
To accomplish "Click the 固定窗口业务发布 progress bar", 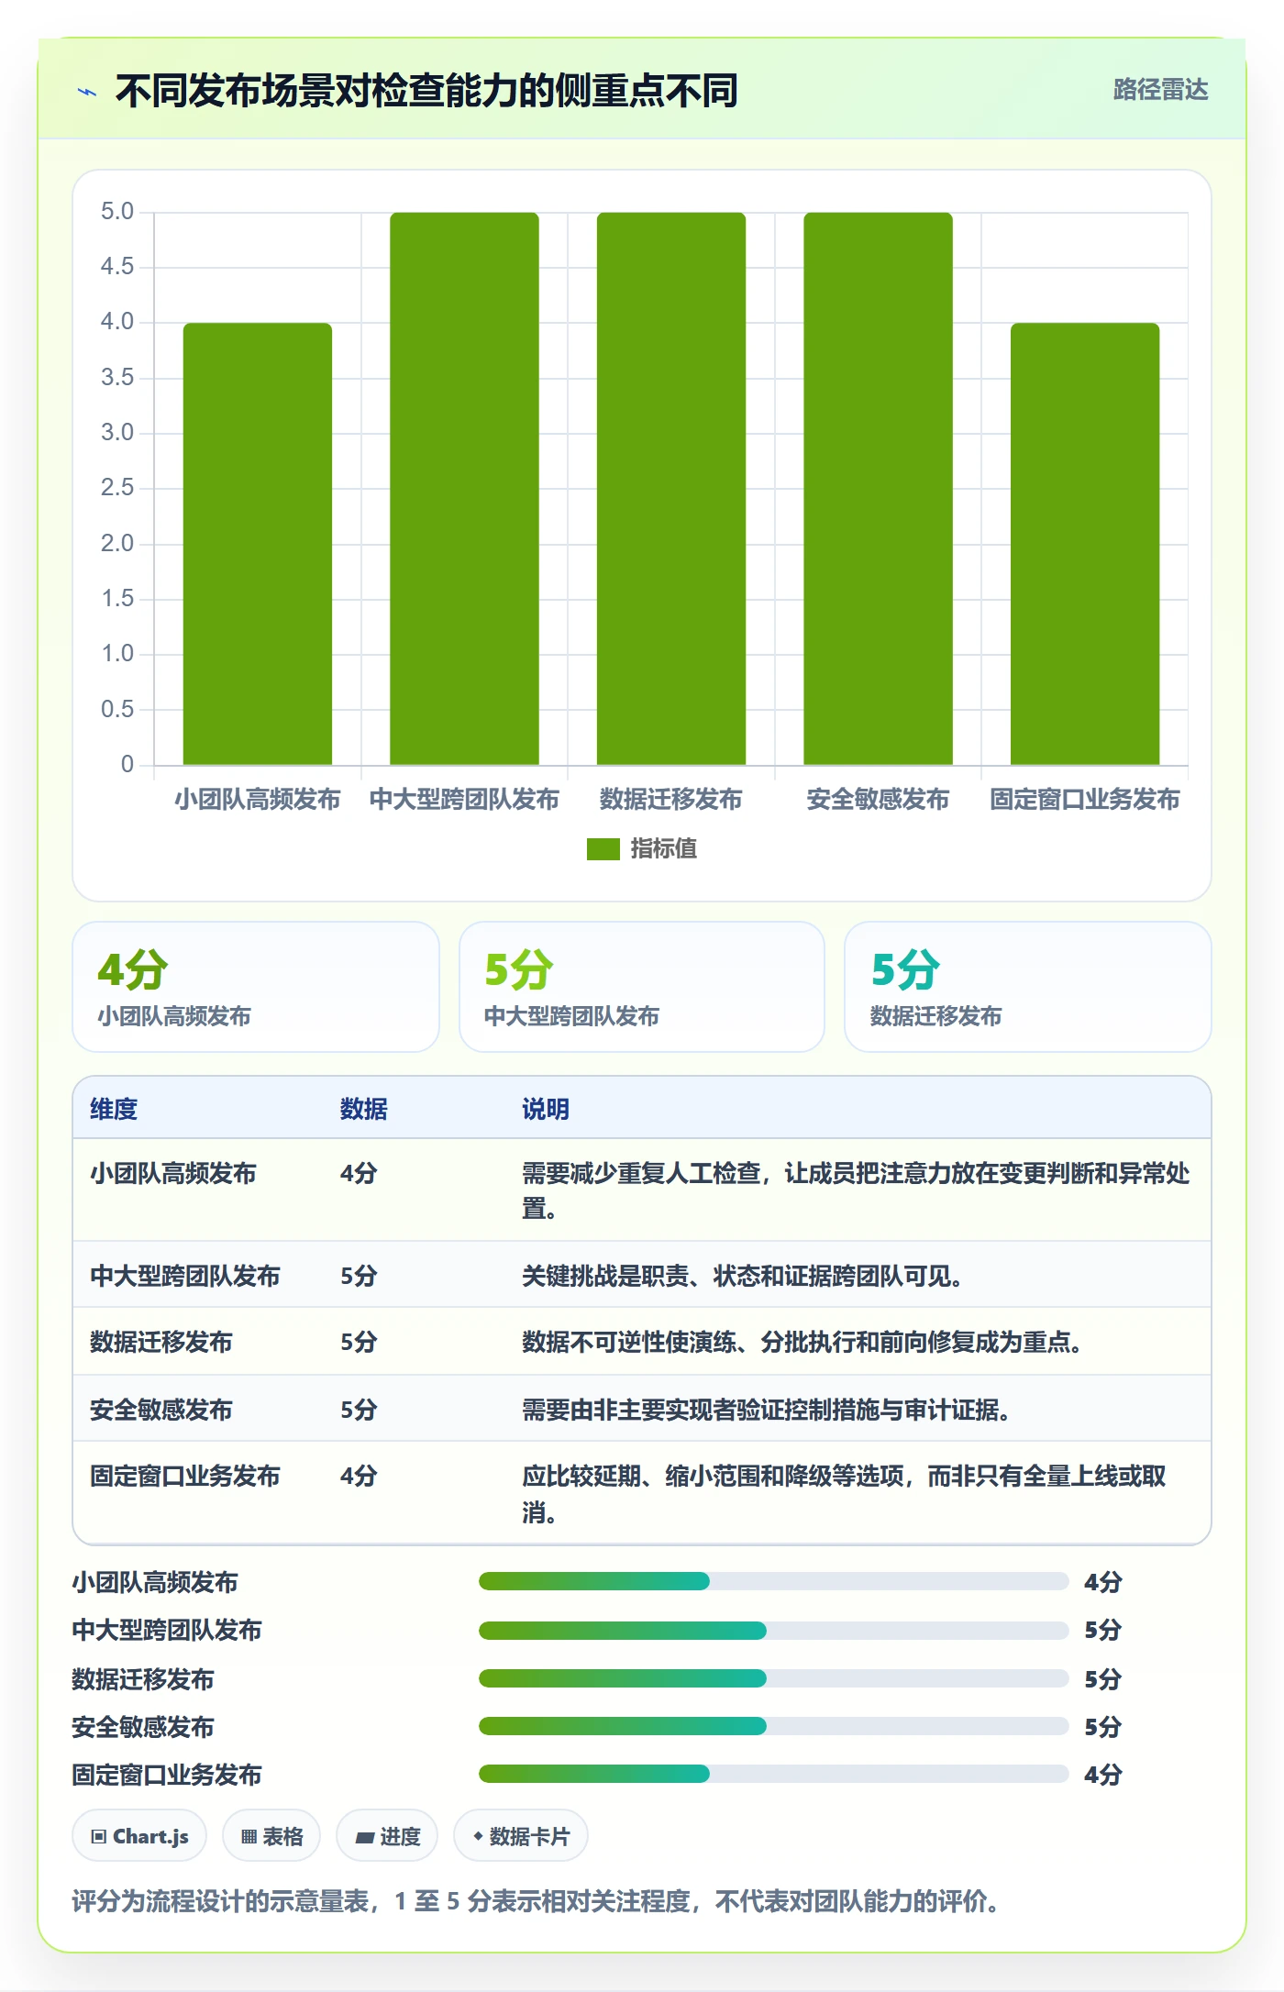I will (x=773, y=1774).
